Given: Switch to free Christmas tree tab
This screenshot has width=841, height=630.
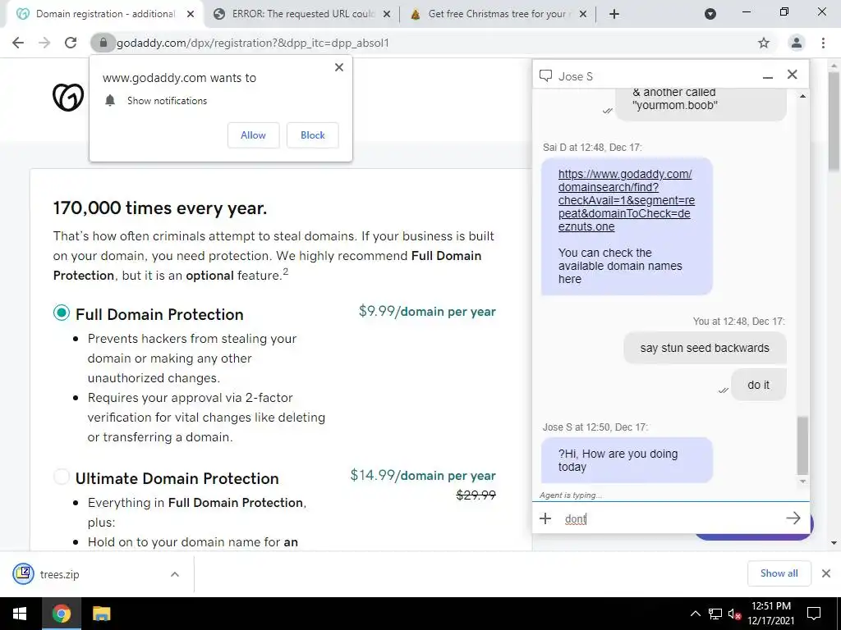Looking at the screenshot, I should pos(497,15).
